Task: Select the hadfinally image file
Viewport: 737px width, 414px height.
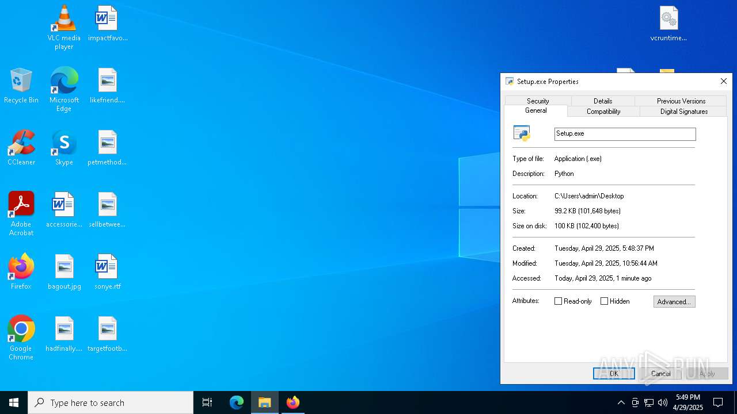Action: tap(64, 333)
